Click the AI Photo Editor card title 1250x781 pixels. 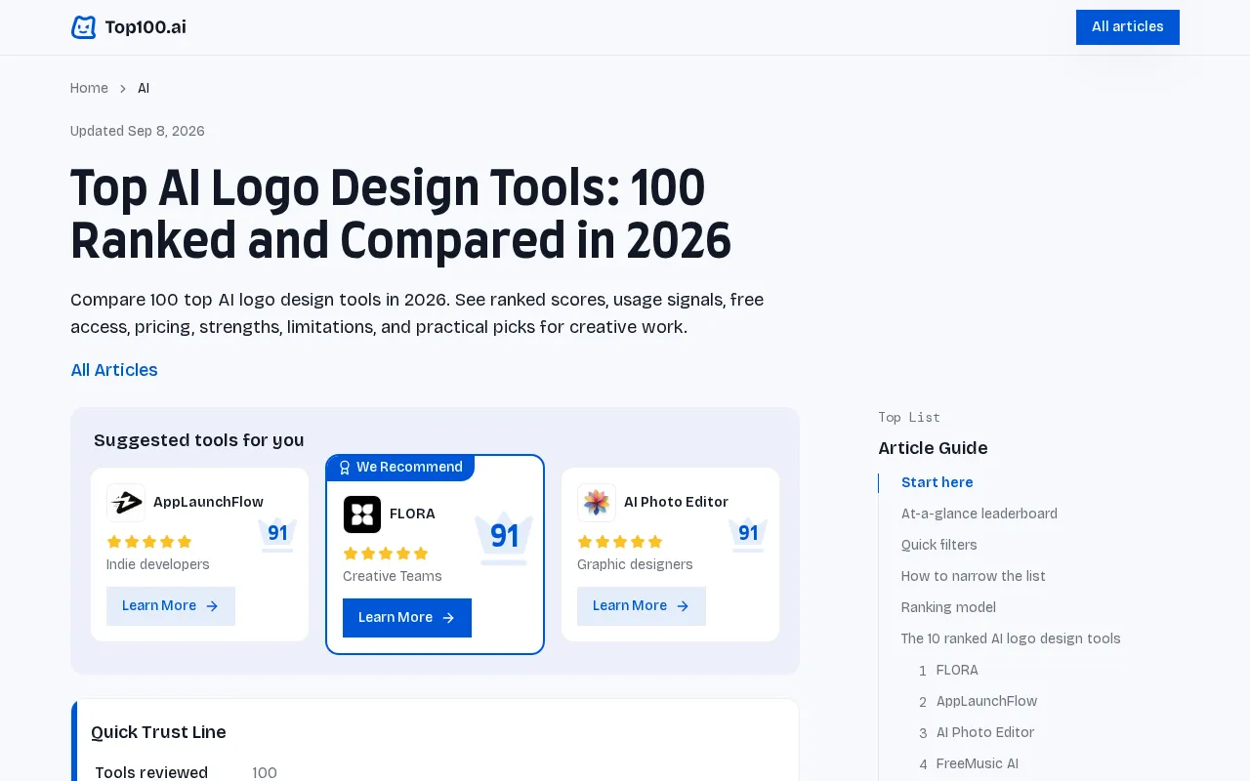[676, 502]
